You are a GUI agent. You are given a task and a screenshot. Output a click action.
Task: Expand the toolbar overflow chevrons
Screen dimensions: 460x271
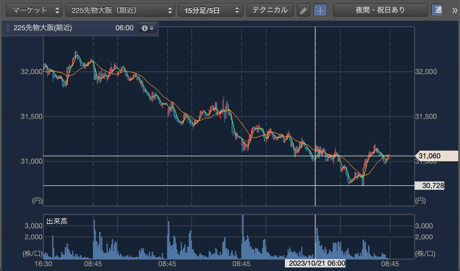pos(455,10)
